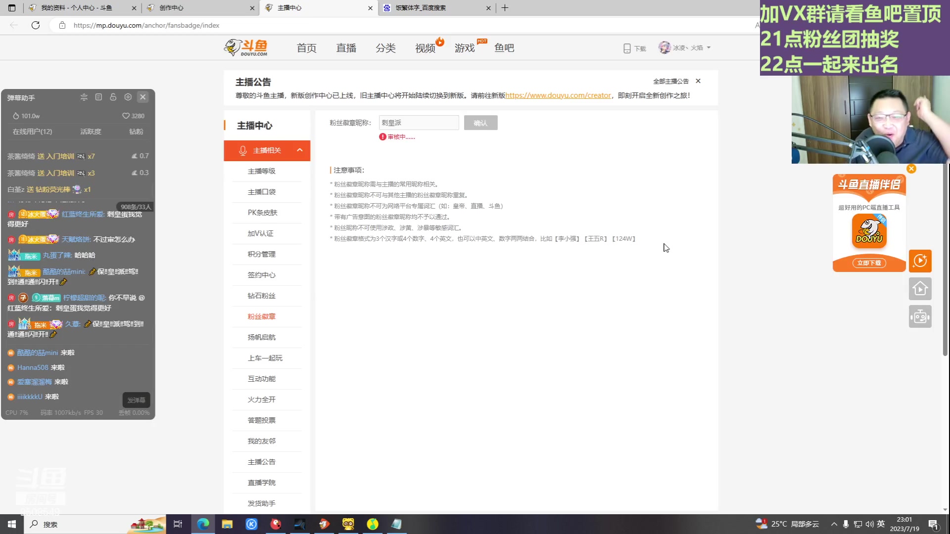Viewport: 950px width, 534px height.
Task: Open a new browser tab
Action: (x=505, y=8)
